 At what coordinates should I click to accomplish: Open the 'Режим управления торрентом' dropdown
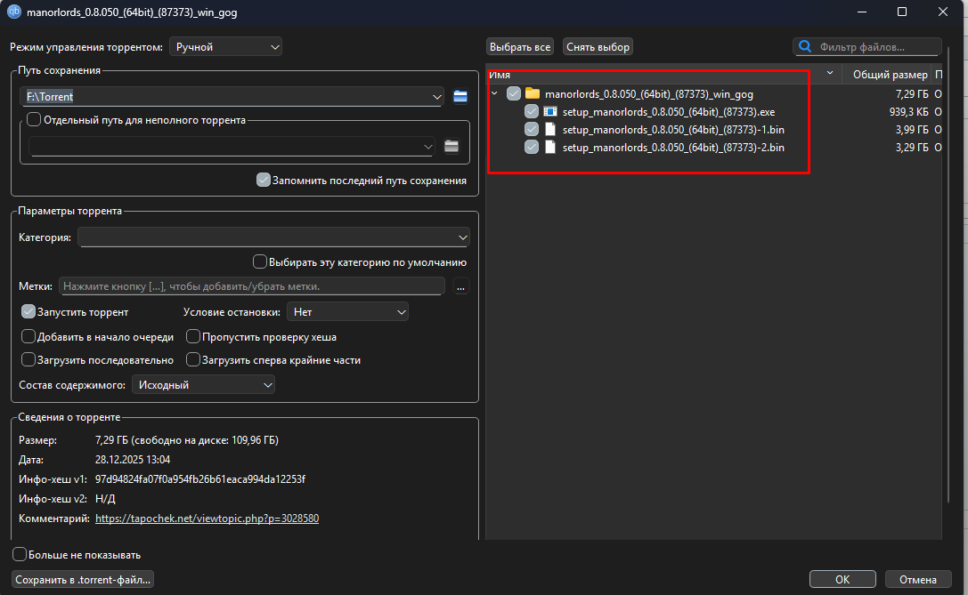click(225, 46)
